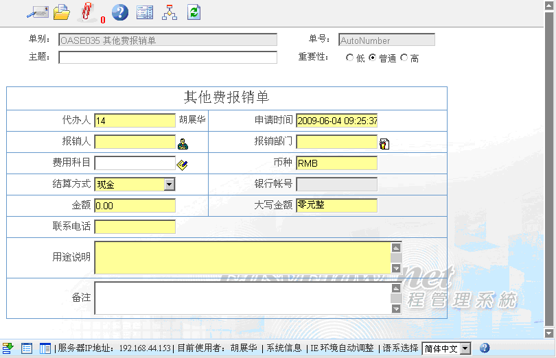Set importance to 高
This screenshot has height=358, width=556.
[404, 58]
